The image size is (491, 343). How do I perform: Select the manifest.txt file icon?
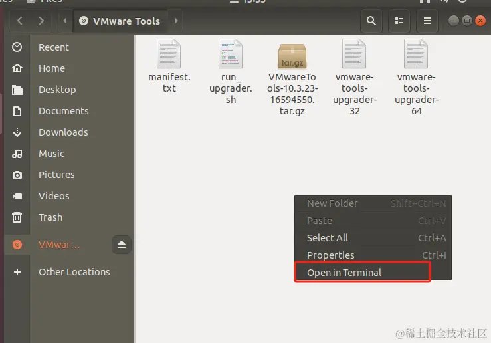[169, 54]
